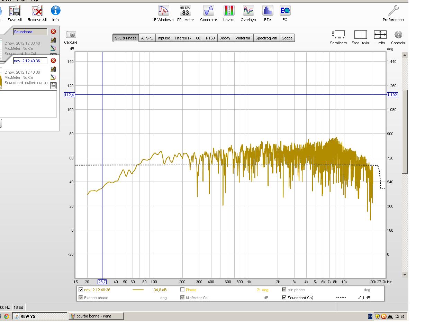Click the 'Soundcard: calibre carte' info line
The height and width of the screenshot is (332, 443).
(x=26, y=83)
